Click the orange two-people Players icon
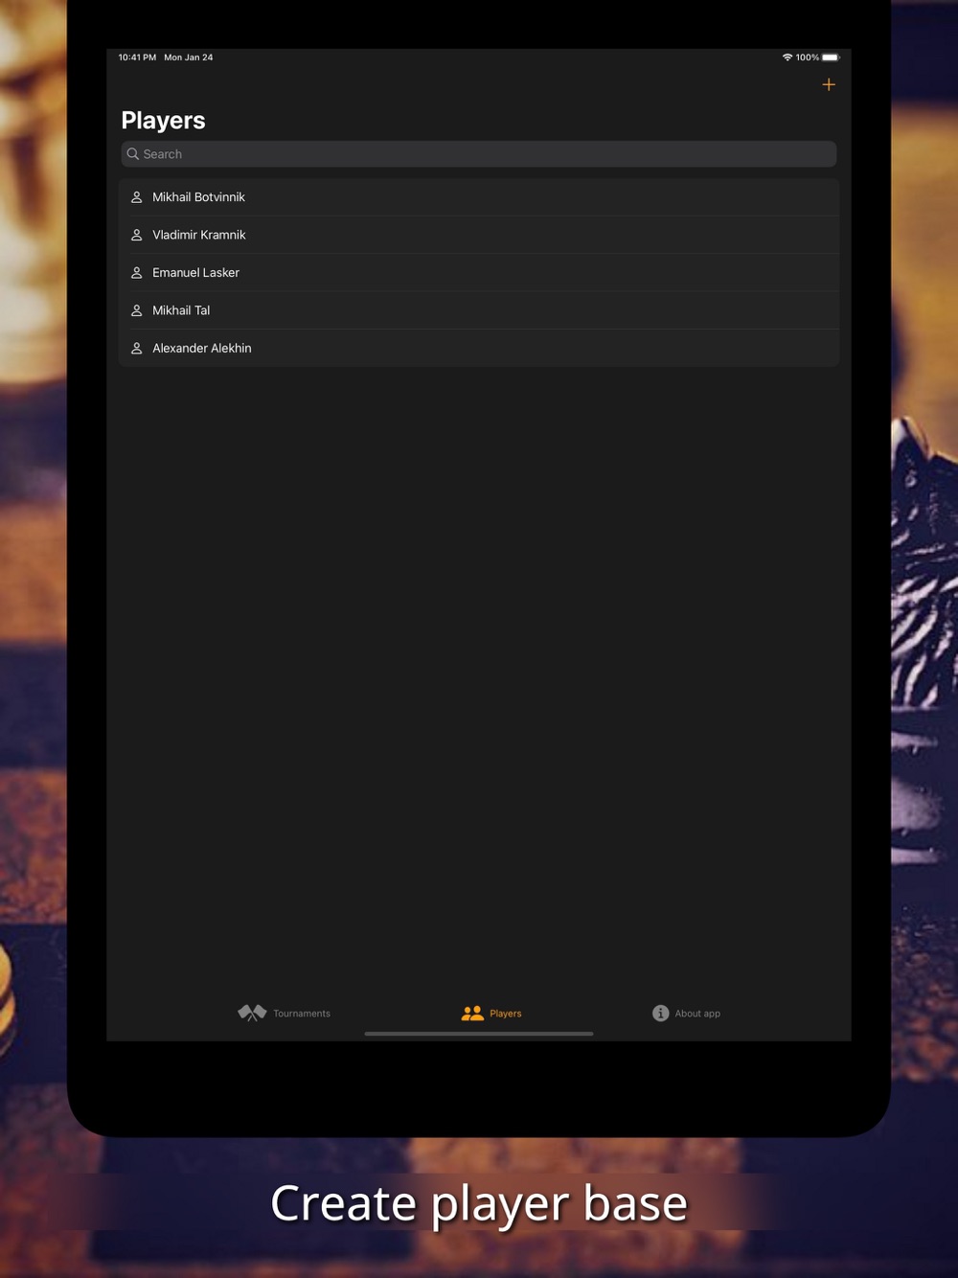The width and height of the screenshot is (958, 1278). 472,1013
